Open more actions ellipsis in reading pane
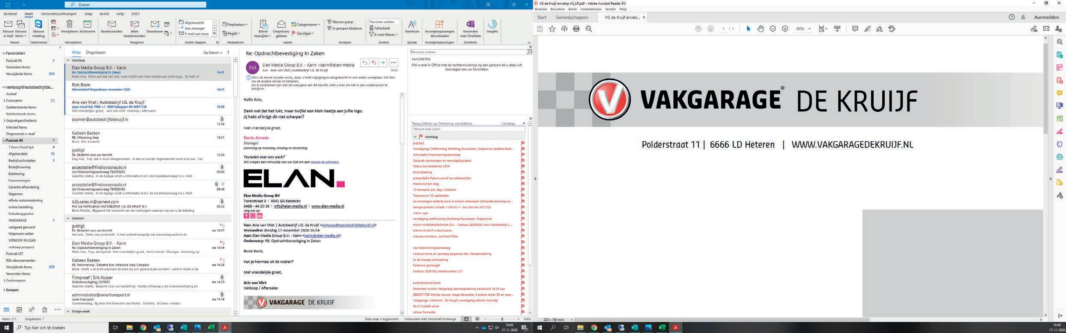 pyautogui.click(x=394, y=63)
